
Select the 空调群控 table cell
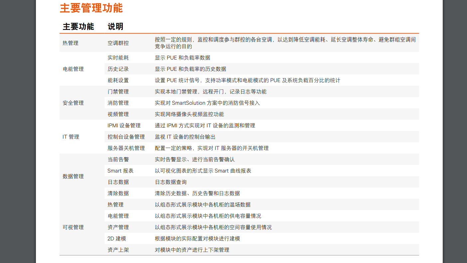tap(118, 43)
